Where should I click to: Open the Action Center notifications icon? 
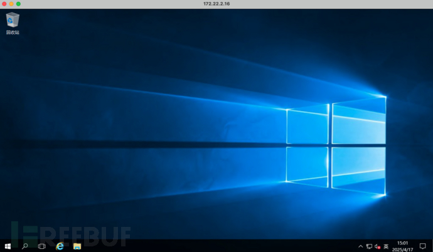422,246
